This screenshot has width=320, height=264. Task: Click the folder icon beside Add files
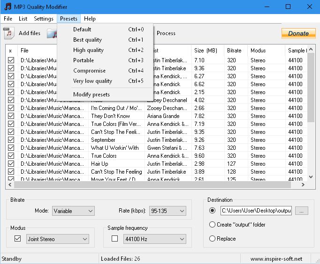pyautogui.click(x=52, y=33)
